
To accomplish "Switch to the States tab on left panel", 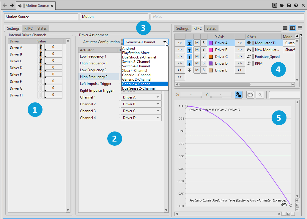I will (42, 28).
